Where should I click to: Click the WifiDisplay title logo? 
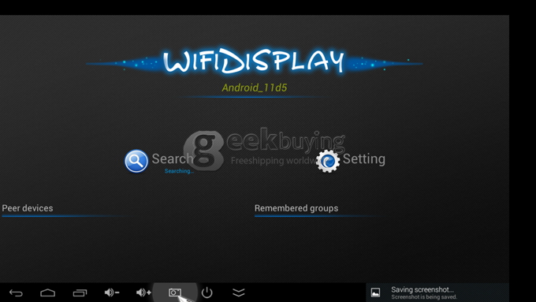[x=254, y=62]
